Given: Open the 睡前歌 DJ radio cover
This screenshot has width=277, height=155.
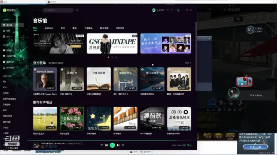Looking at the screenshot, I should [x=152, y=119].
